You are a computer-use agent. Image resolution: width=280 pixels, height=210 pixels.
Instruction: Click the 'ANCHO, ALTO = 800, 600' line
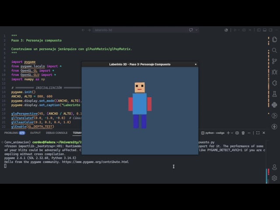pos(32,96)
